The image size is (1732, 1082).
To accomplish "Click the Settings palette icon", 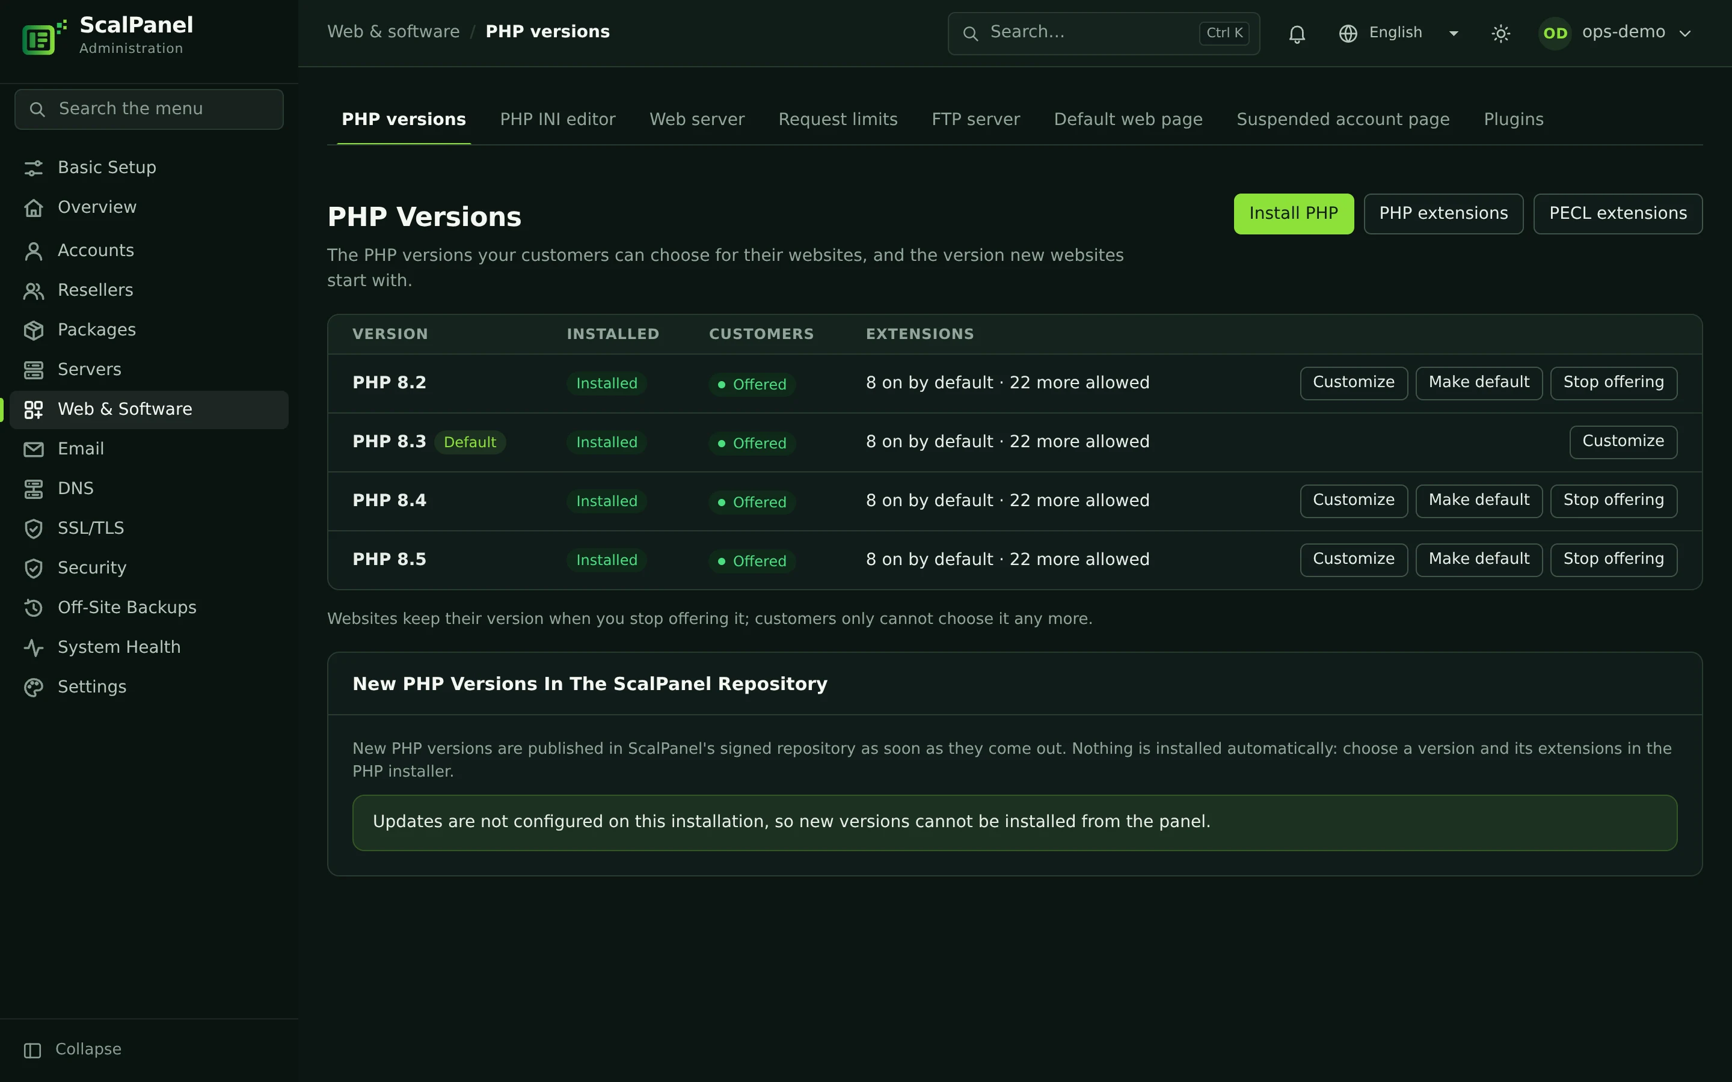I will pyautogui.click(x=34, y=687).
